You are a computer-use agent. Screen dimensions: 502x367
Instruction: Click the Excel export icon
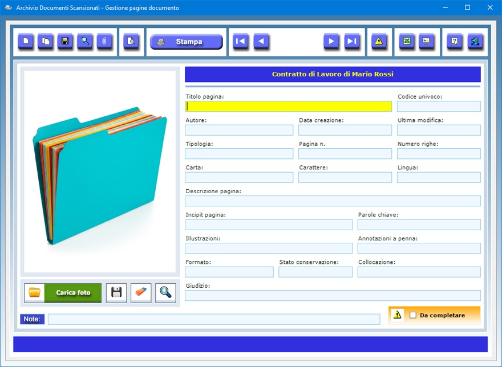(407, 42)
